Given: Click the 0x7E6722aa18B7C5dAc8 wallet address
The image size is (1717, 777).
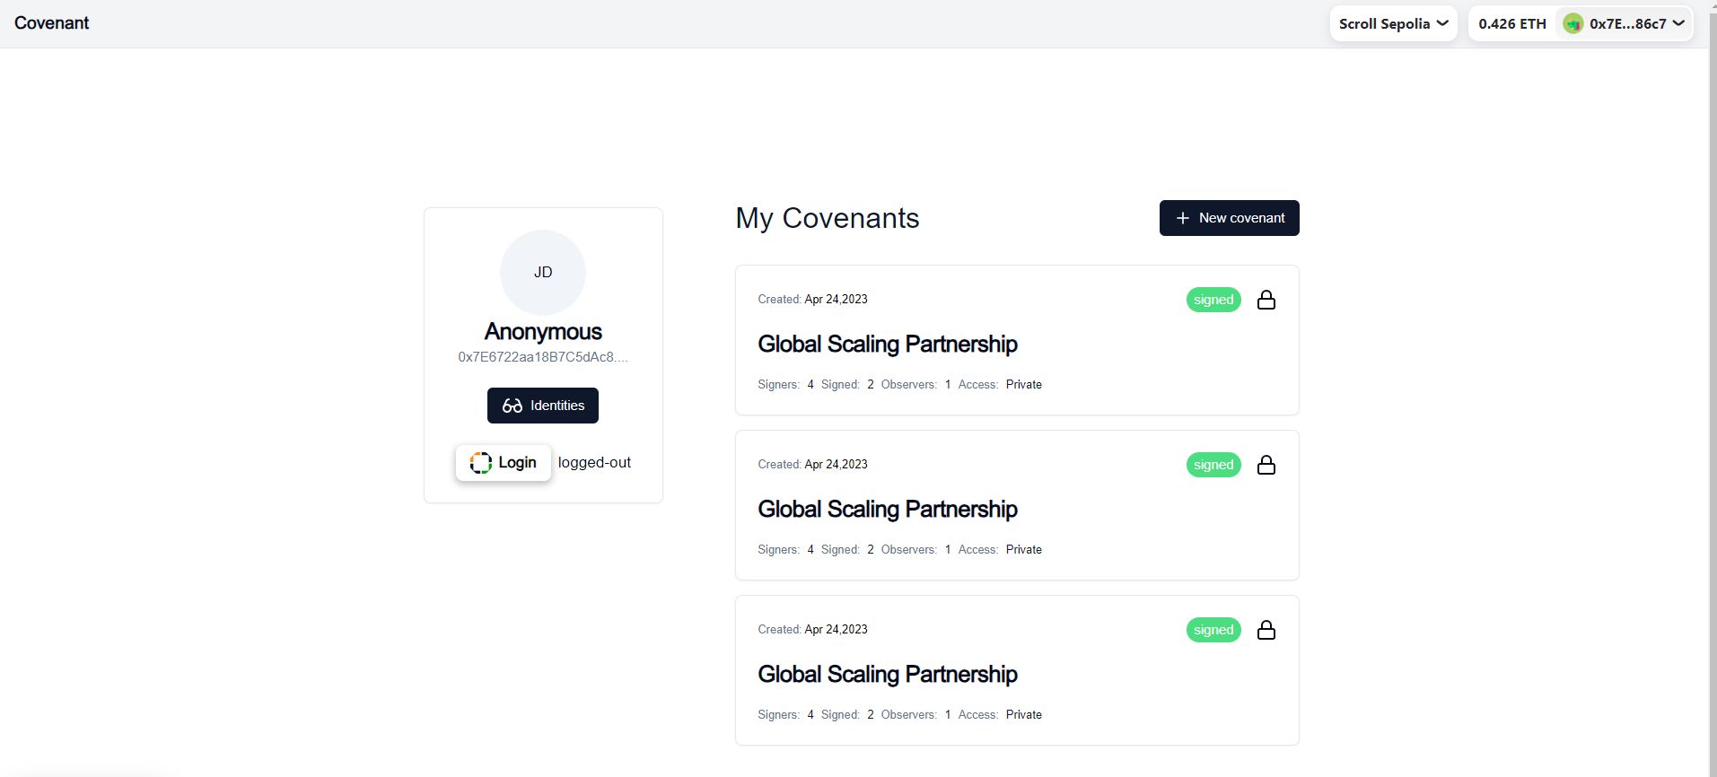Looking at the screenshot, I should [x=543, y=357].
